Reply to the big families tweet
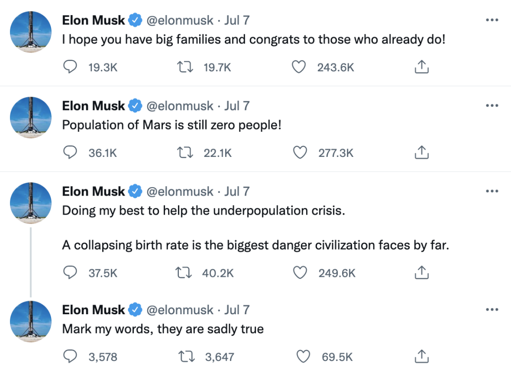The width and height of the screenshot is (511, 370). (x=70, y=68)
